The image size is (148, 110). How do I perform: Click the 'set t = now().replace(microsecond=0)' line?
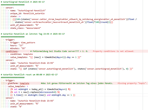click(35, 92)
